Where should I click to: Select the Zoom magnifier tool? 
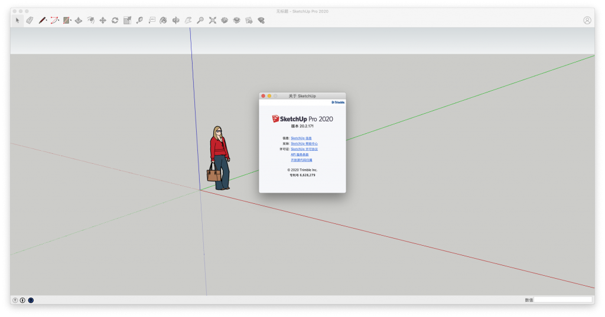point(200,21)
